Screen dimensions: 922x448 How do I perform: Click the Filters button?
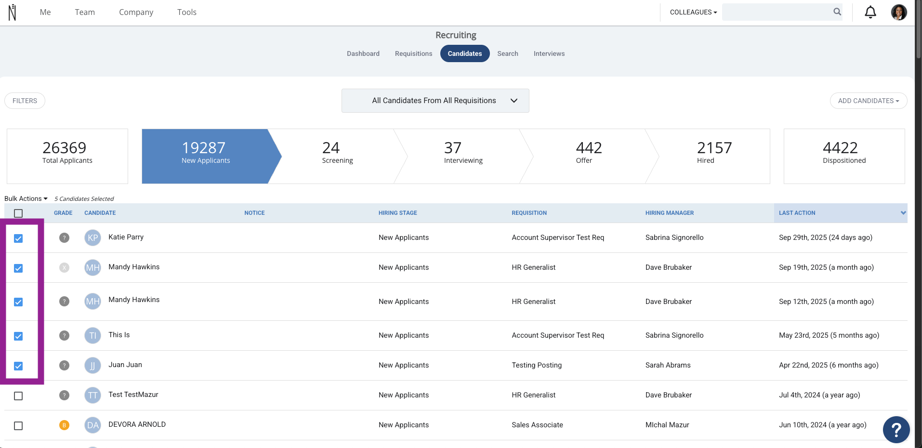[25, 101]
